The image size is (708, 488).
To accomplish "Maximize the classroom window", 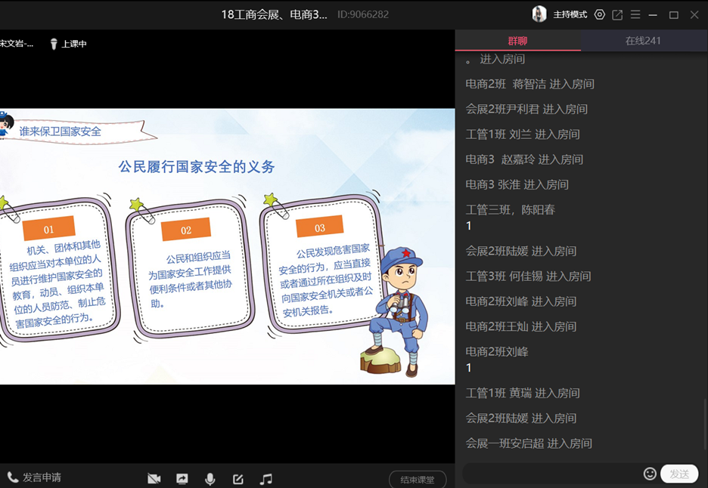I will coord(673,14).
